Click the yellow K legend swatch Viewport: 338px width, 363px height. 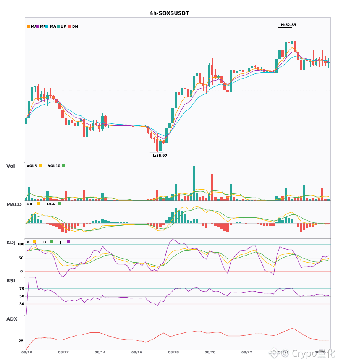(x=35, y=242)
